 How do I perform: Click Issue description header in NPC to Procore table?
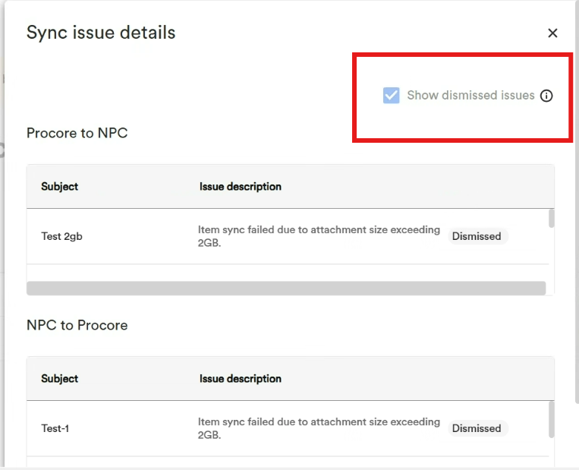[x=241, y=379]
